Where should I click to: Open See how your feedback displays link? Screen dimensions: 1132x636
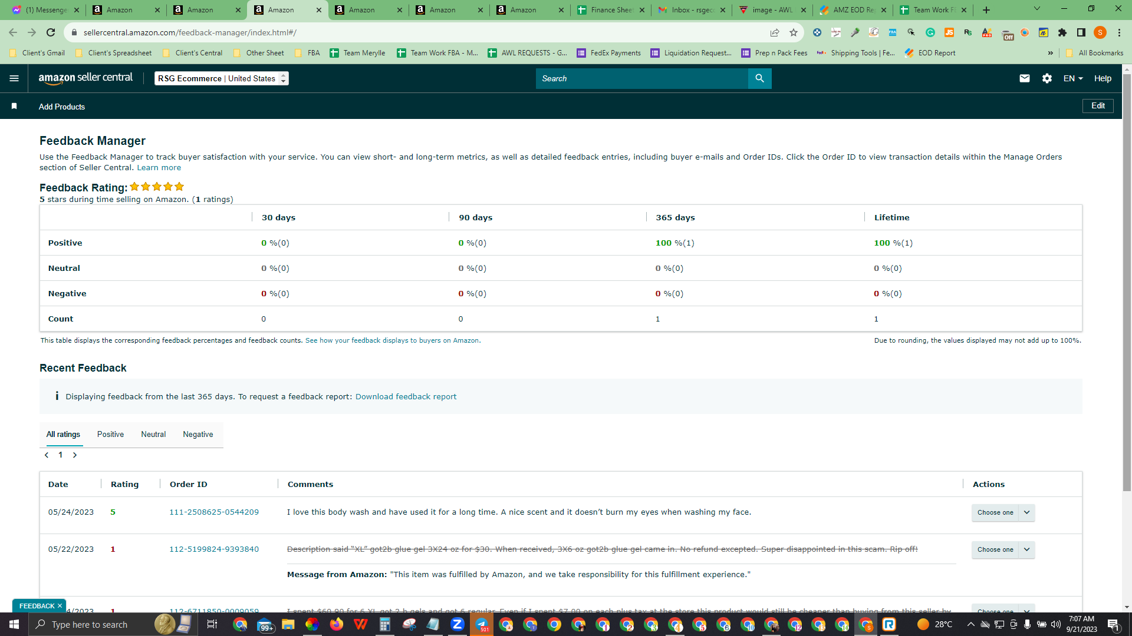(392, 341)
